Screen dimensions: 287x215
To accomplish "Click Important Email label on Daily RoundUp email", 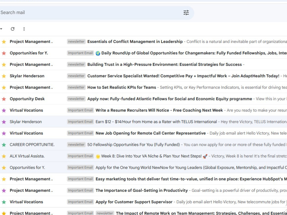I will pos(80,53).
